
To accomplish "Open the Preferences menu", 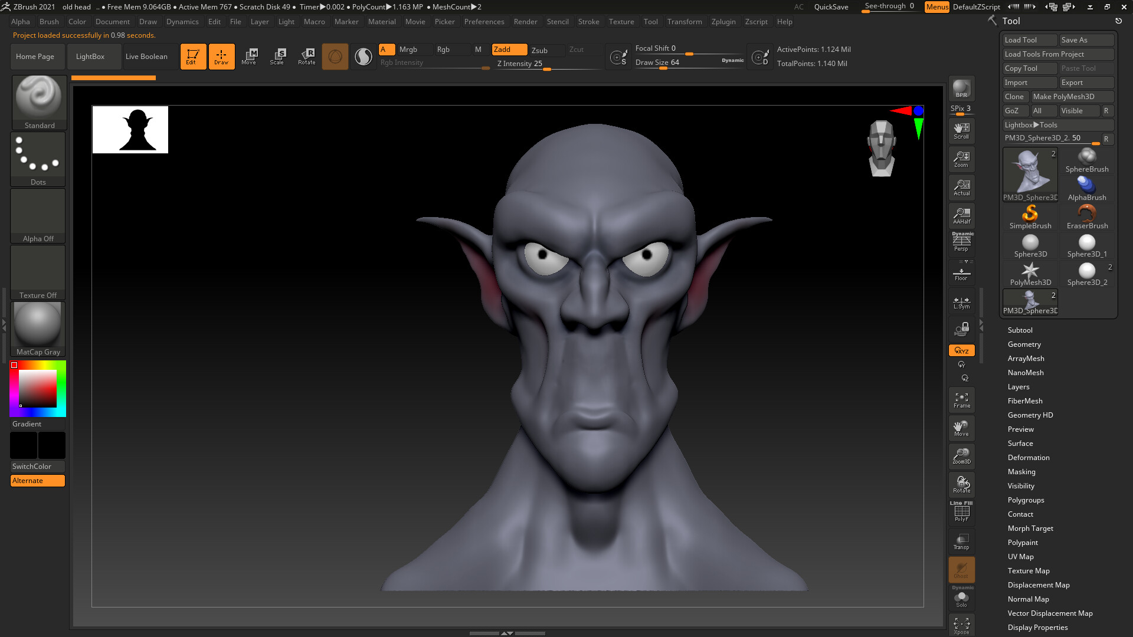I will pyautogui.click(x=484, y=22).
